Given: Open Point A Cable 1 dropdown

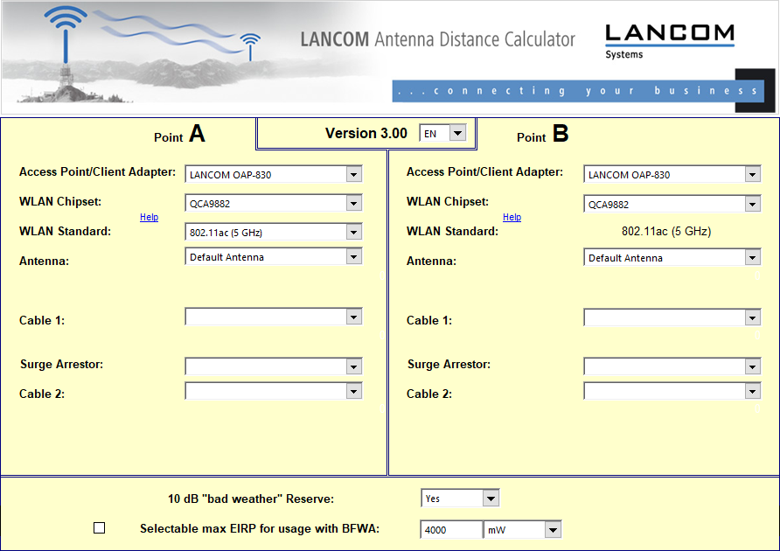Looking at the screenshot, I should pos(273,317).
